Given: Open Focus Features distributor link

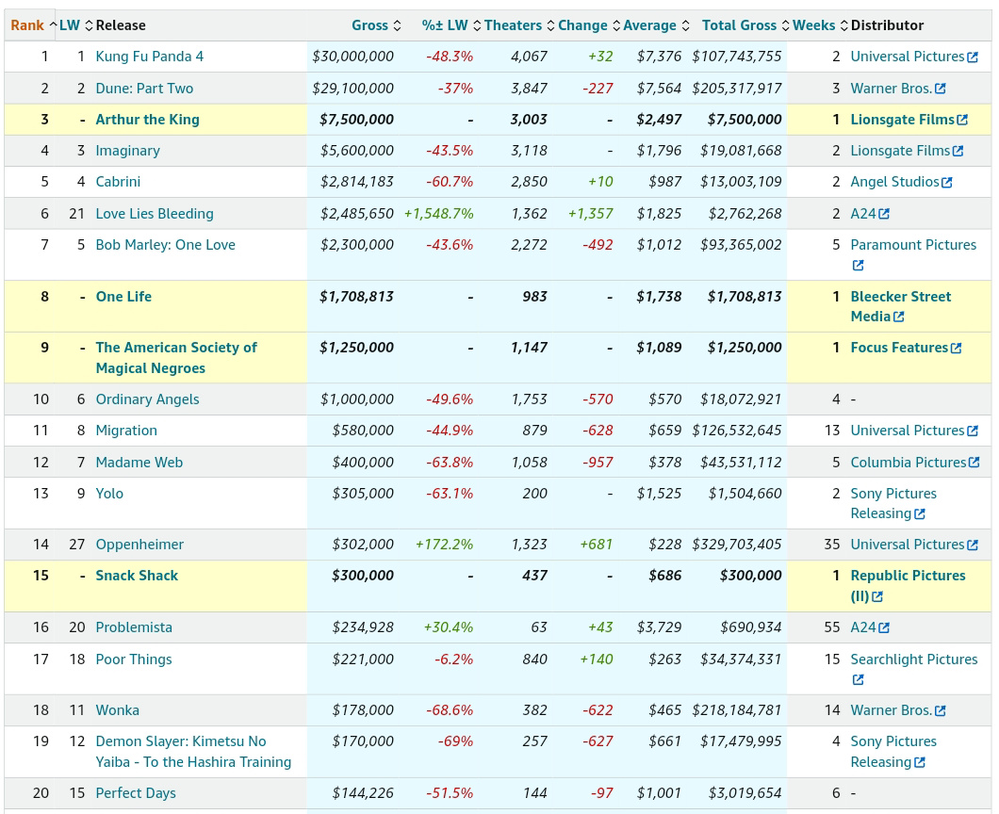Looking at the screenshot, I should click(x=899, y=347).
